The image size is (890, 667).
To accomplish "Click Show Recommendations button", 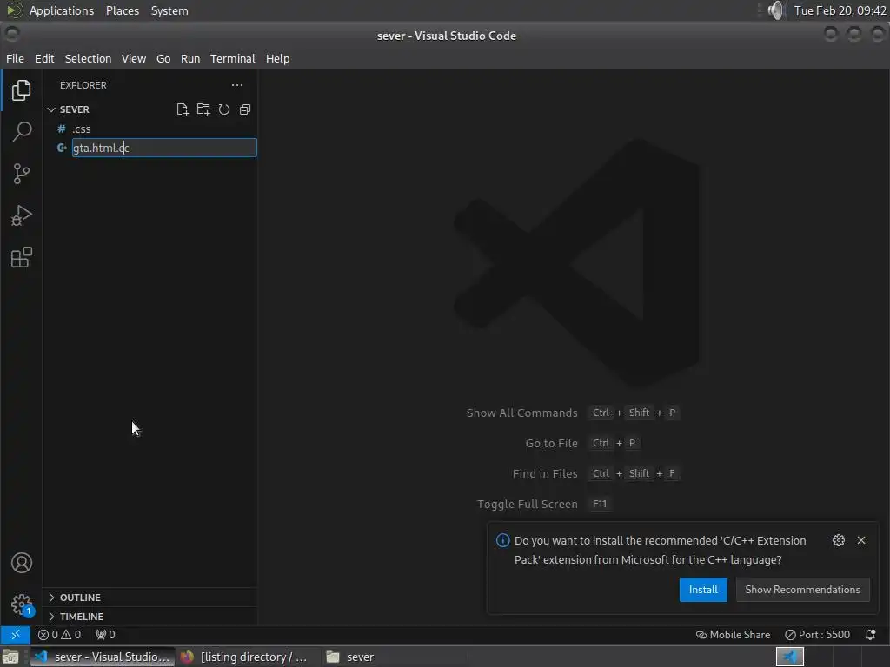I will point(802,590).
